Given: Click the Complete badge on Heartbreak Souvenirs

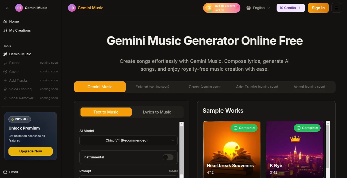Looking at the screenshot, I should click(244, 128).
